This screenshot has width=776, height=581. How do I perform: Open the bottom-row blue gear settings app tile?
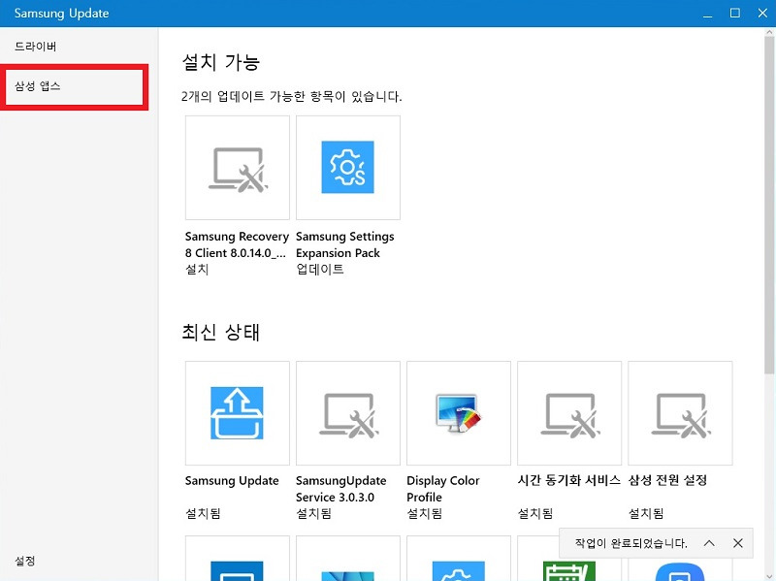click(459, 559)
